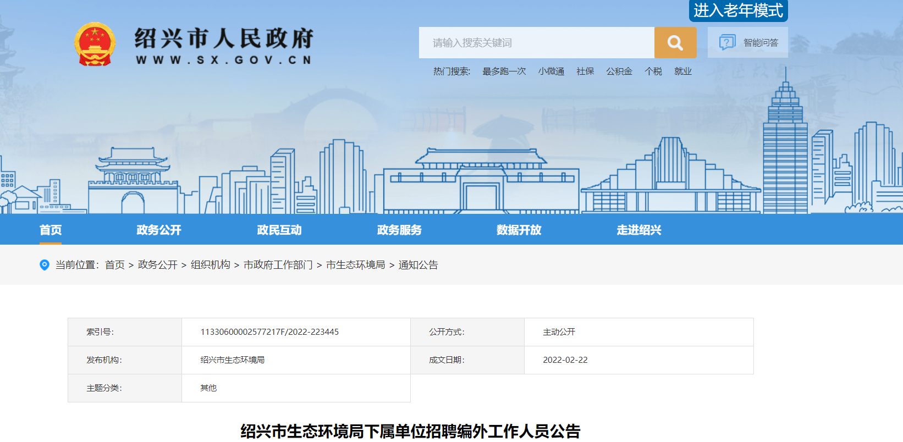Viewport: 903px width, 442px height.
Task: Click hot search term 社保
Action: pos(585,71)
